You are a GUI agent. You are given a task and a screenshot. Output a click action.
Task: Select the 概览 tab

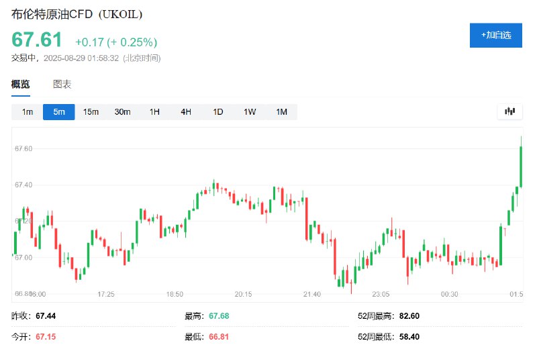21,84
